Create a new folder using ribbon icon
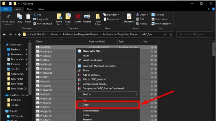The height and width of the screenshot is (121, 216). point(98,17)
